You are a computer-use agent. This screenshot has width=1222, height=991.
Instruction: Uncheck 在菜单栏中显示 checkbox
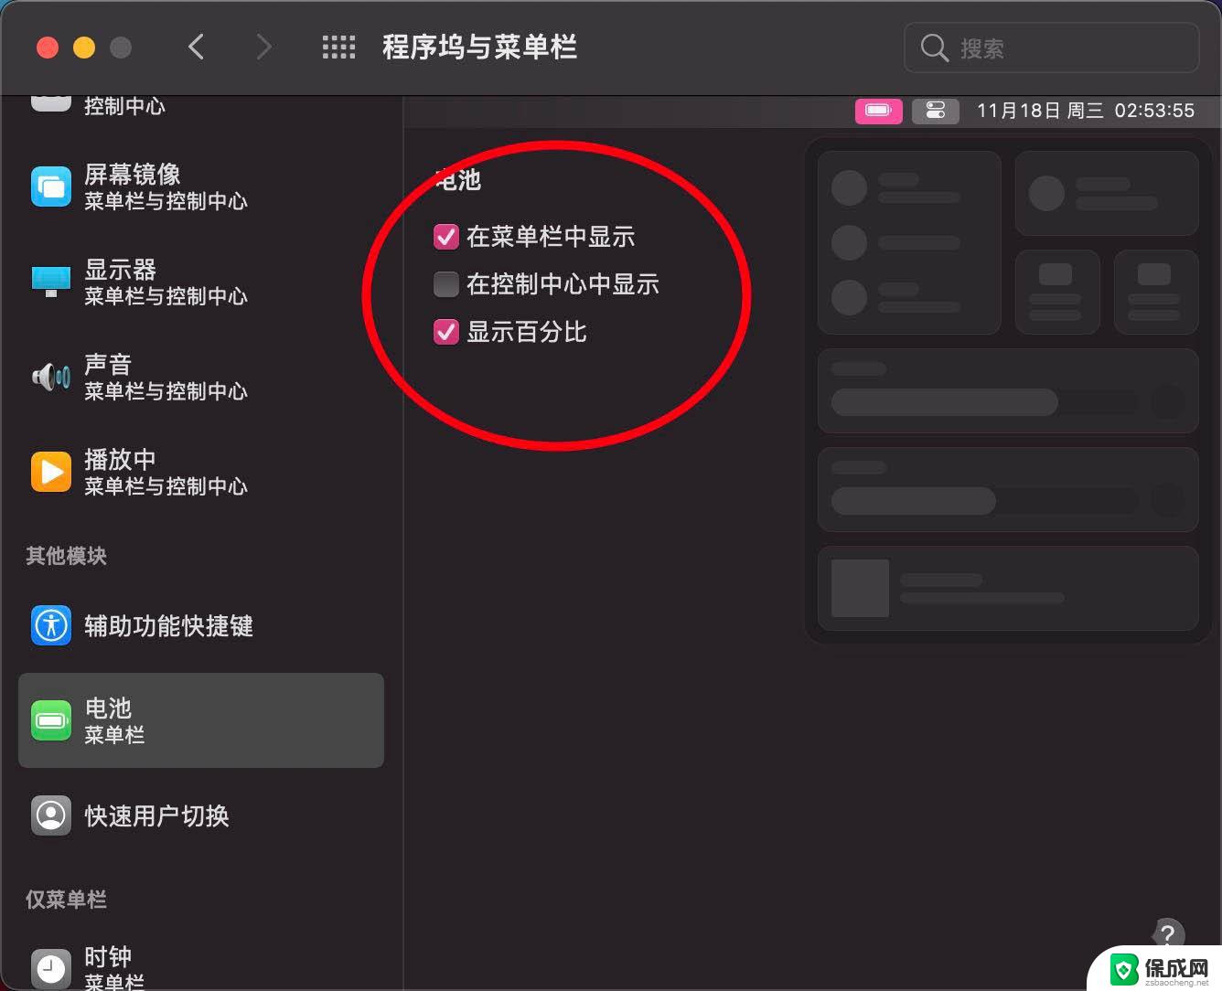click(445, 237)
